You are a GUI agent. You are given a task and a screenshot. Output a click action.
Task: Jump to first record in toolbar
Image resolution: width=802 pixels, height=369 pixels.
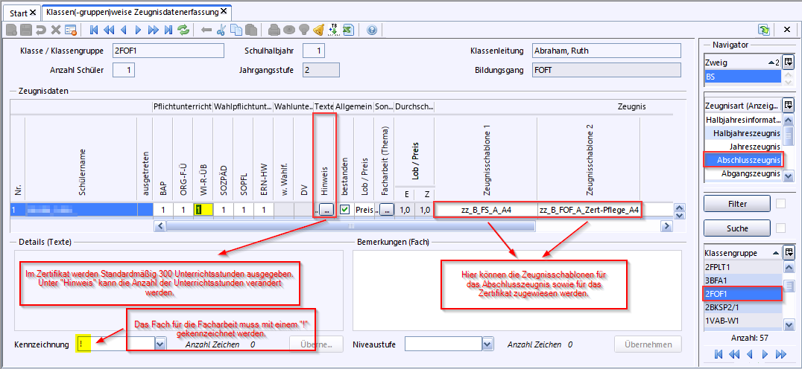click(x=95, y=30)
